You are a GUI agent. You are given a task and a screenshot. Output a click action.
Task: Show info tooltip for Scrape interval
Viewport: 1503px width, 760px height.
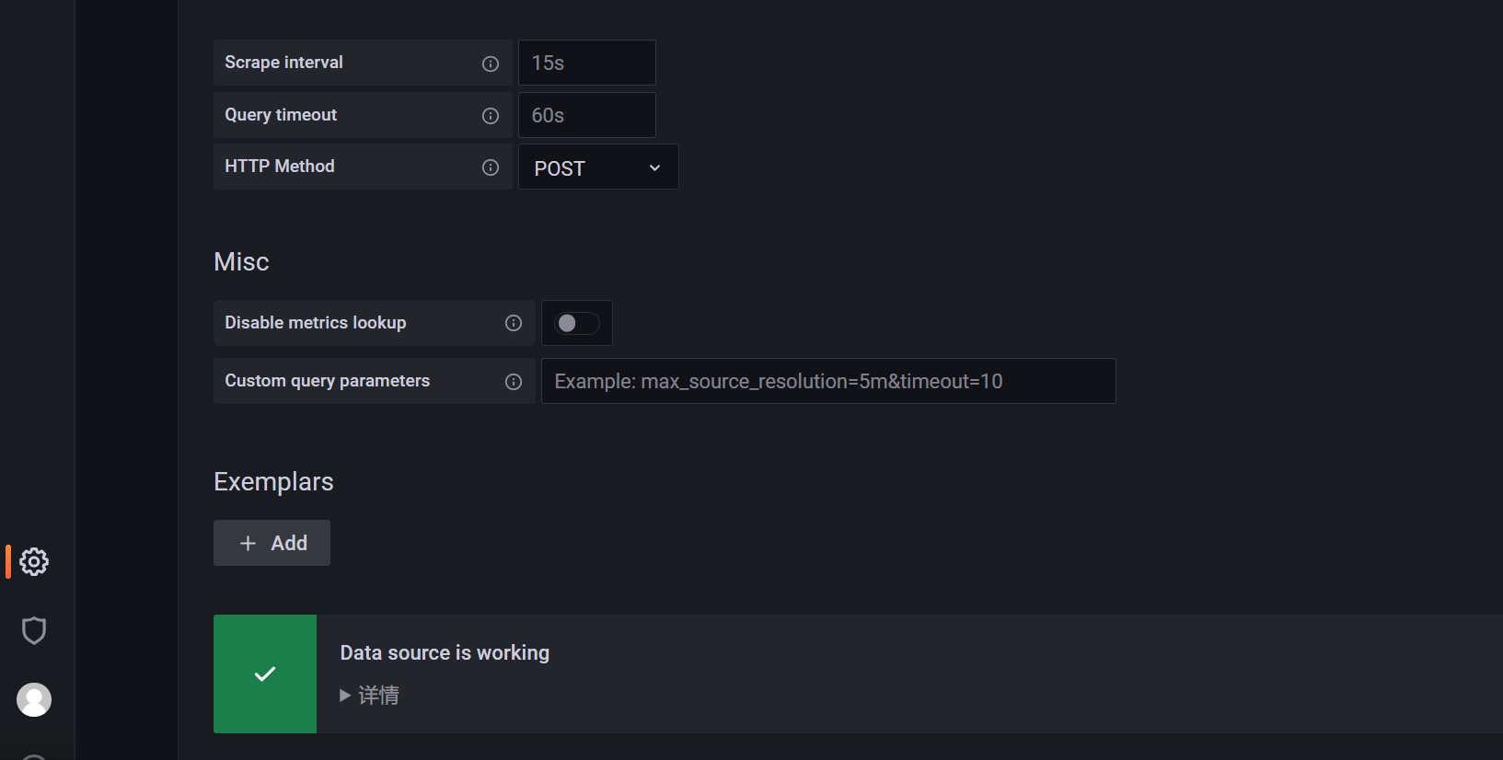491,63
